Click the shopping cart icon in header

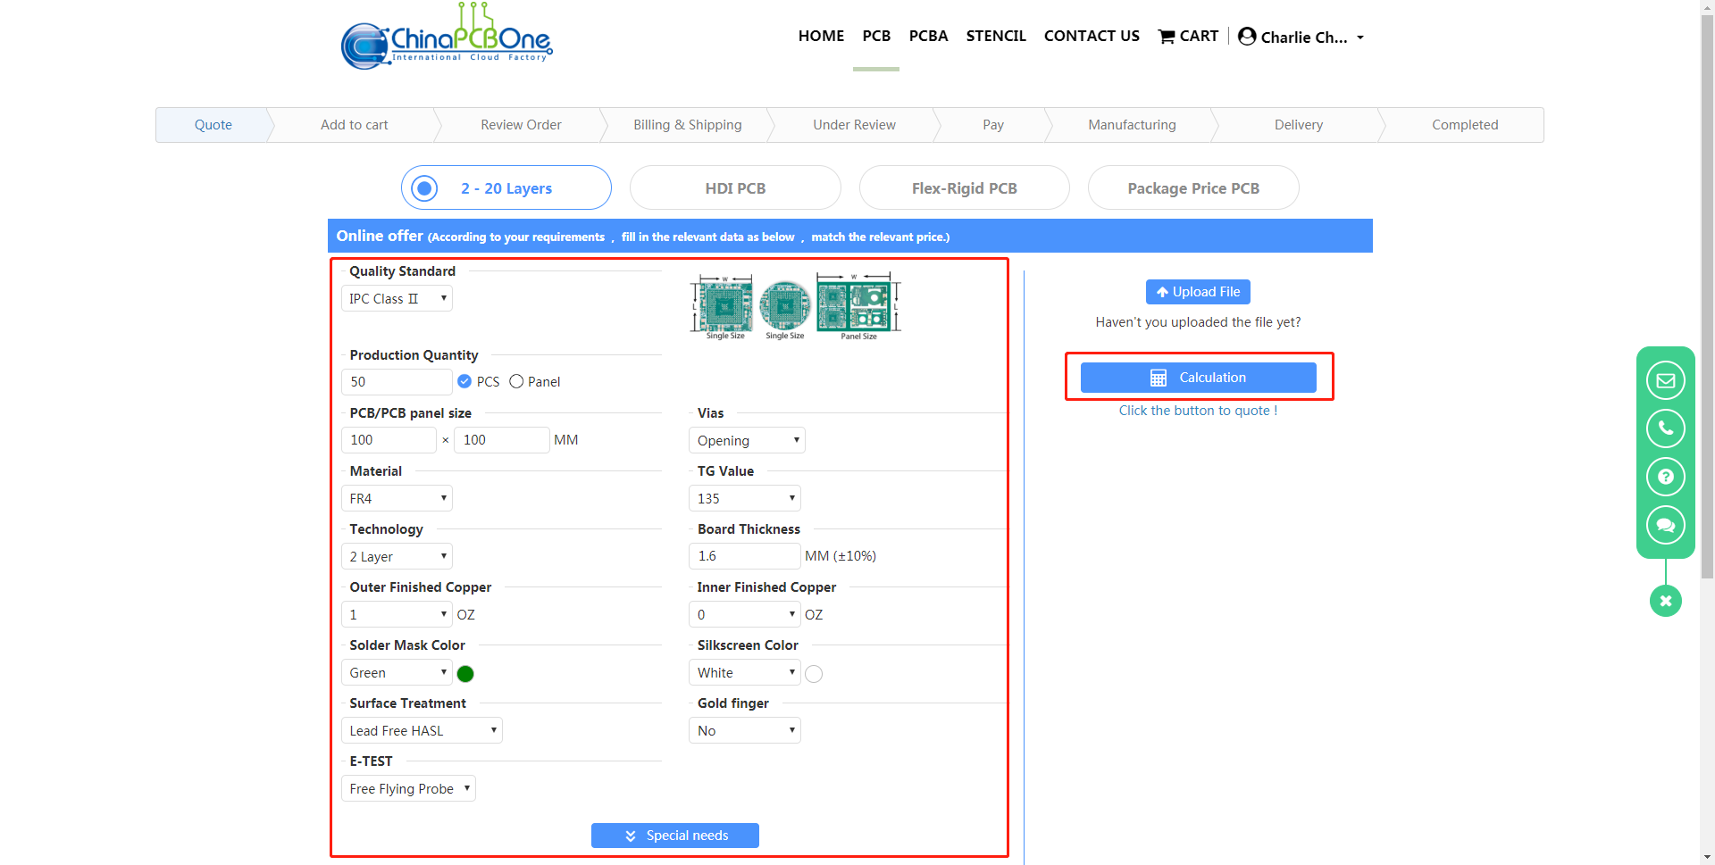pyautogui.click(x=1166, y=37)
